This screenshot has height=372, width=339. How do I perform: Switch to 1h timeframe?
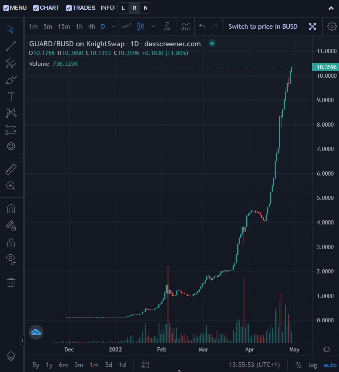tap(79, 27)
